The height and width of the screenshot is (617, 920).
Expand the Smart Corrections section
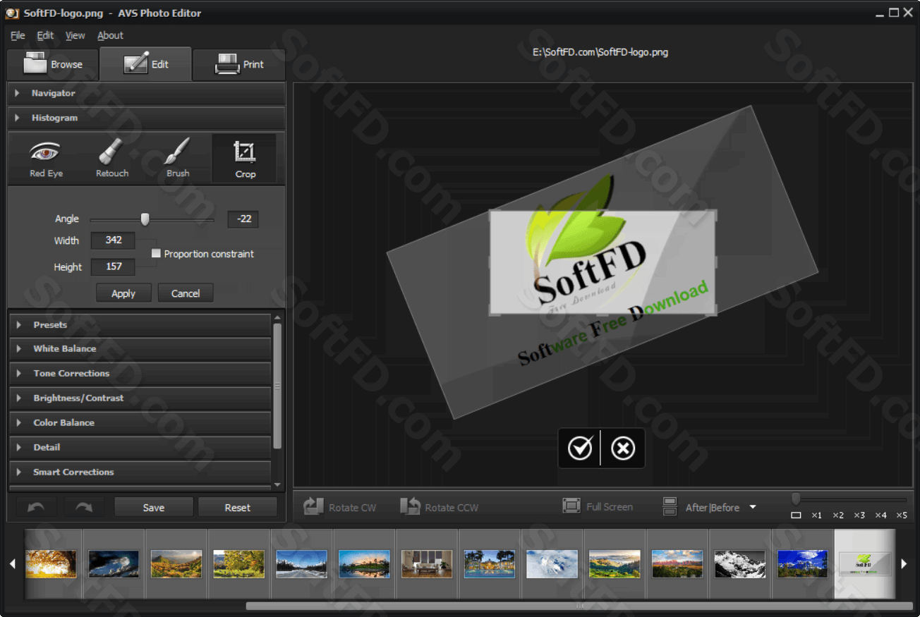click(140, 472)
